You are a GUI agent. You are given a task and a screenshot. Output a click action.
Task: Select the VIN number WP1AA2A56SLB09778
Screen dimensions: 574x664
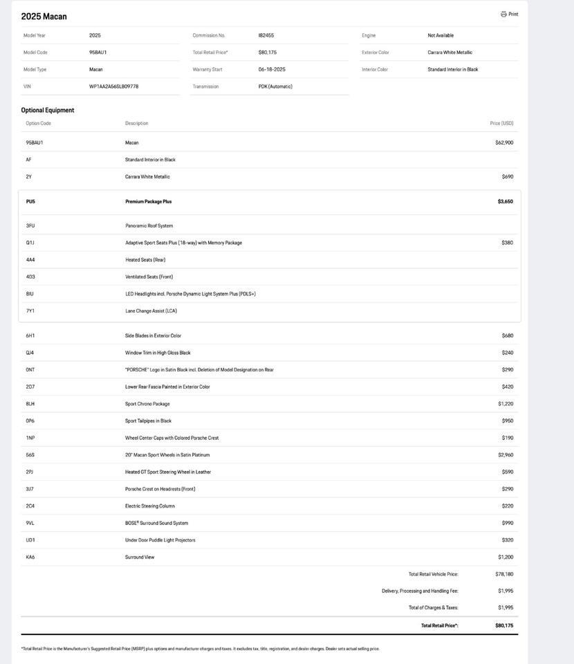[113, 86]
